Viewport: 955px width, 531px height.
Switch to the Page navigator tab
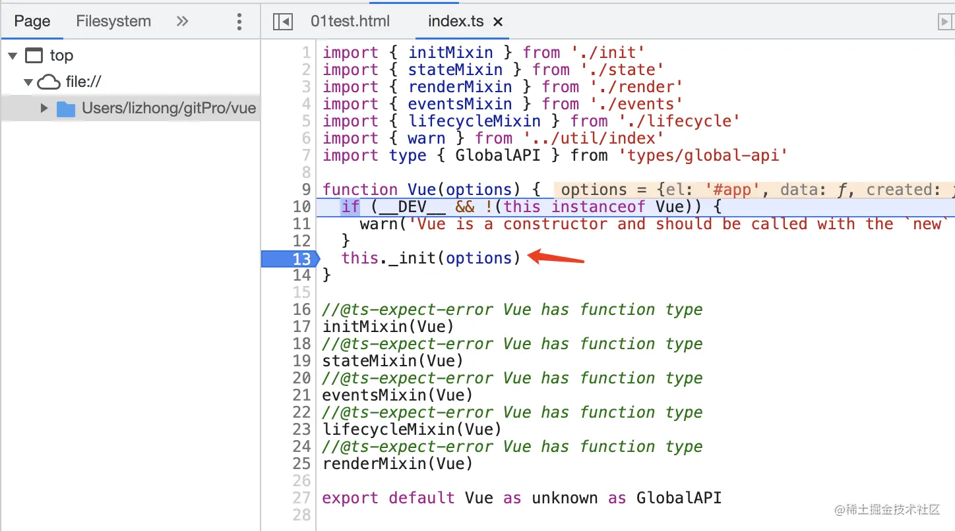click(x=32, y=21)
